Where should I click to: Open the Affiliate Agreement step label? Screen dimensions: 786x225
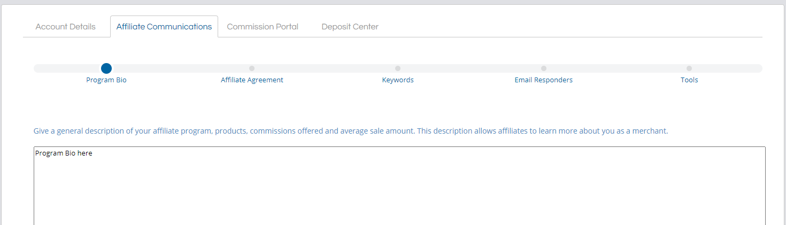click(x=252, y=80)
